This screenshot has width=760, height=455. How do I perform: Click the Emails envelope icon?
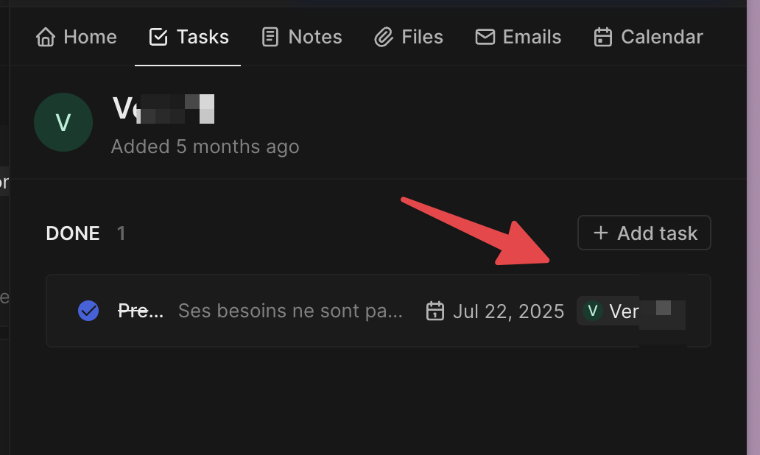pos(485,37)
